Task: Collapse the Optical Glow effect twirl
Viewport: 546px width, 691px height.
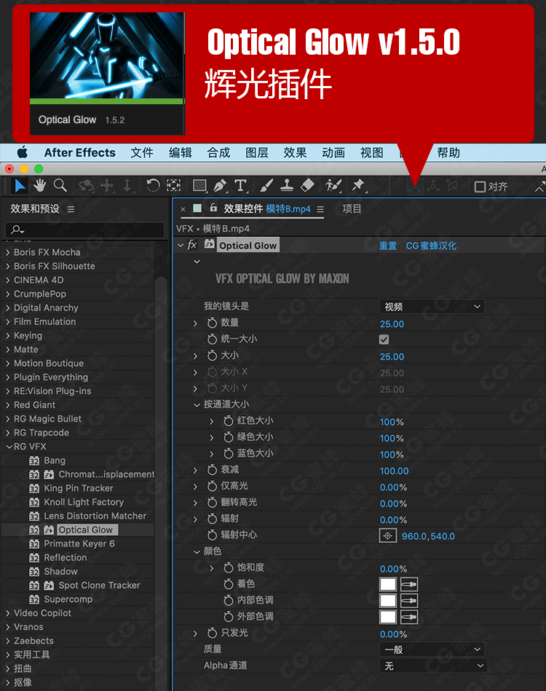Action: coord(181,246)
